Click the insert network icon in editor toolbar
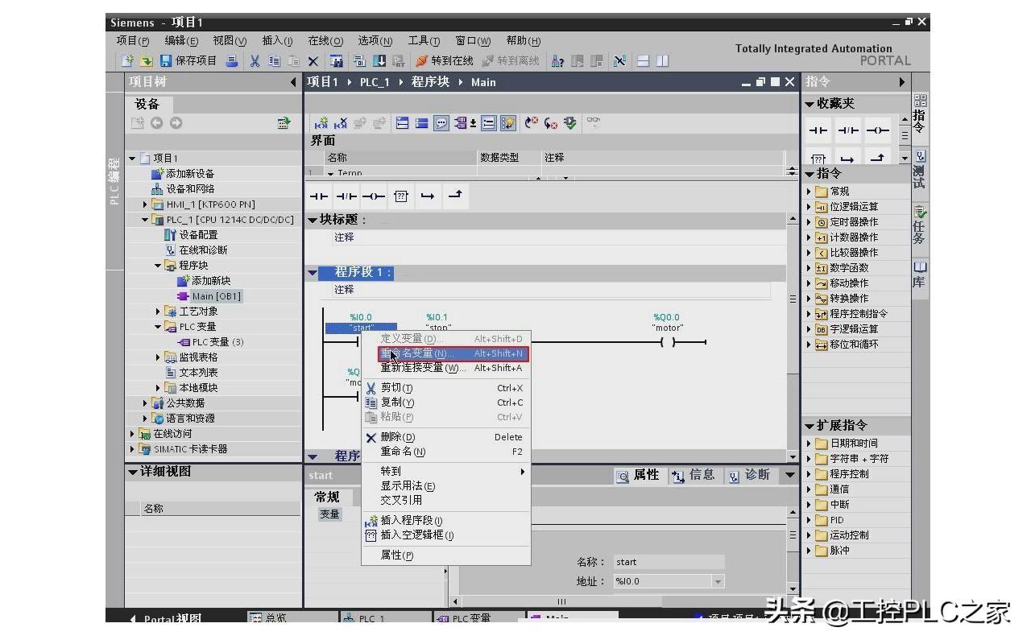The image size is (1031, 644). pyautogui.click(x=321, y=123)
